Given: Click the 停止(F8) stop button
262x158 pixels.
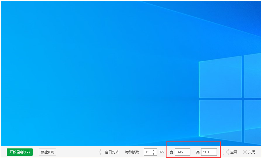Looking at the screenshot, I should pos(47,152).
